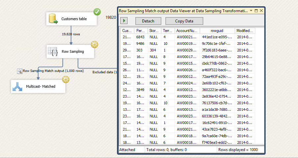
Task: Click the Row Sampling table-braces icon
Action: click(x=53, y=51)
